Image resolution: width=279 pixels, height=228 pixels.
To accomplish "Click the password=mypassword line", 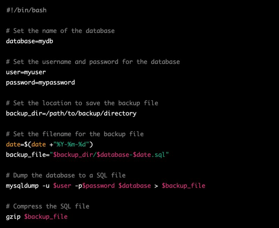I will coord(40,82).
